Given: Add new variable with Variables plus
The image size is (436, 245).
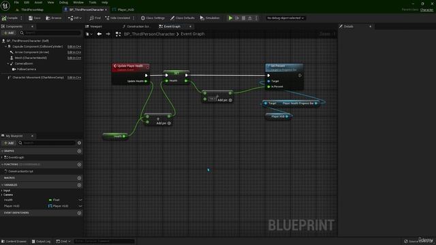Looking at the screenshot, I should (79, 185).
